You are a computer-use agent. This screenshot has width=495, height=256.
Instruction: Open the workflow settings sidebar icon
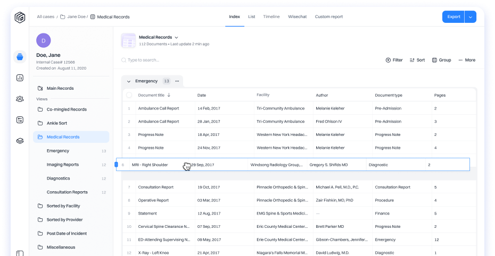(20, 120)
